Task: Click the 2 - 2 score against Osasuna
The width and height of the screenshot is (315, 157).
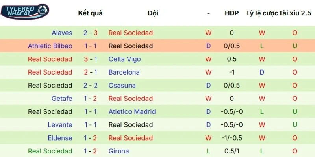Action: pyautogui.click(x=90, y=86)
